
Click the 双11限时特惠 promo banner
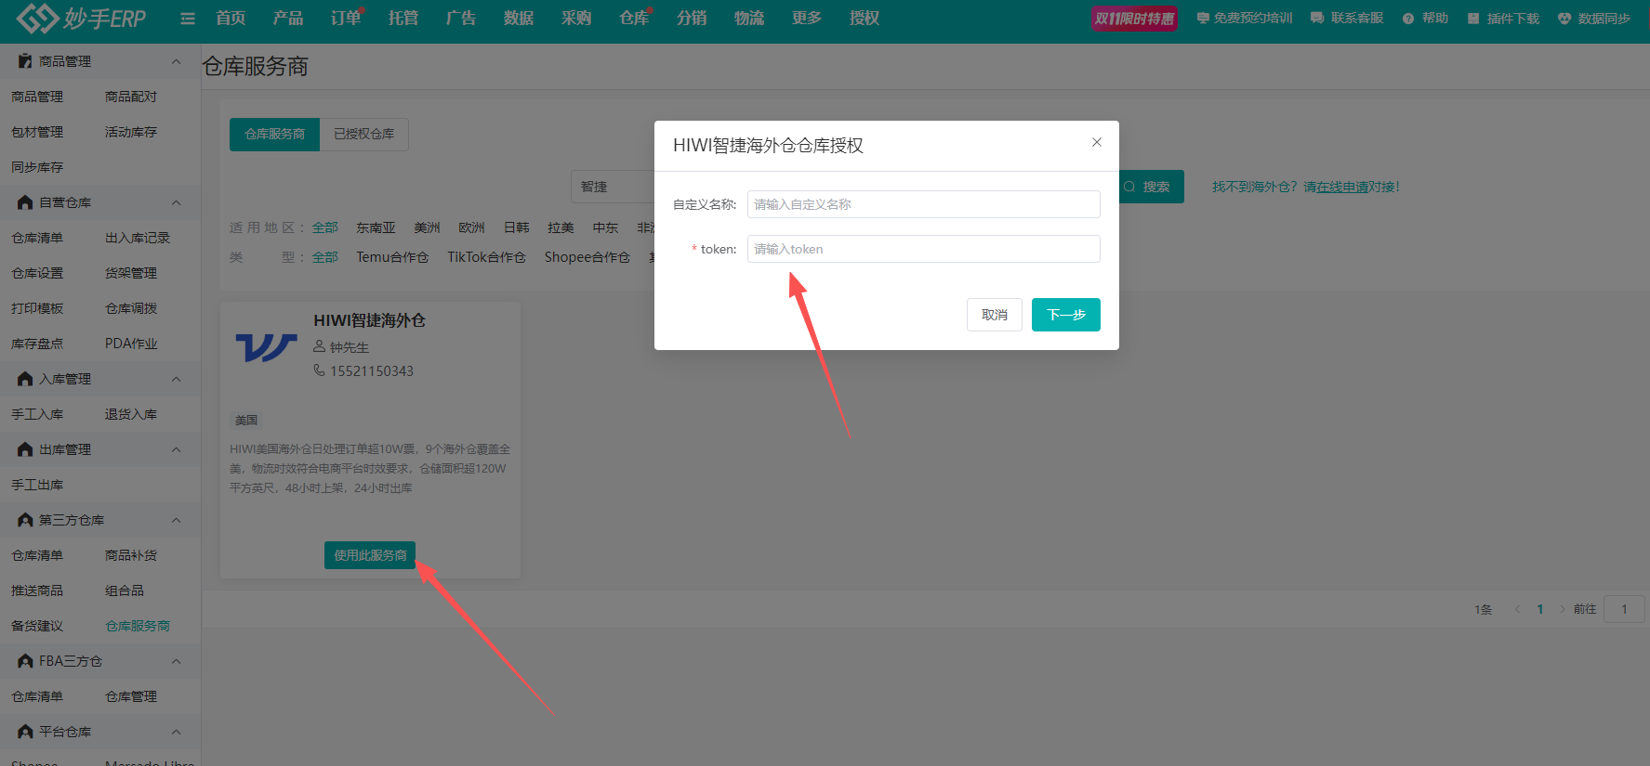(1134, 19)
